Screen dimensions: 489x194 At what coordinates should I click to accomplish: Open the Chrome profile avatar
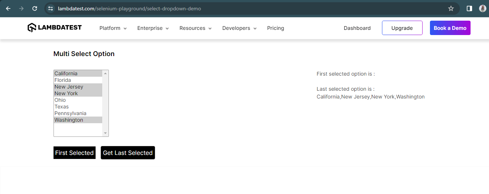483,8
